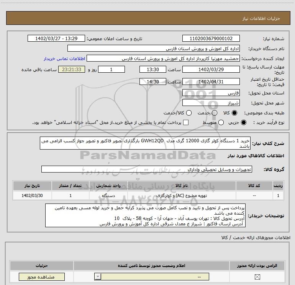Click delivery province field فارس
This screenshot has height=285, width=295.
coord(211,93)
